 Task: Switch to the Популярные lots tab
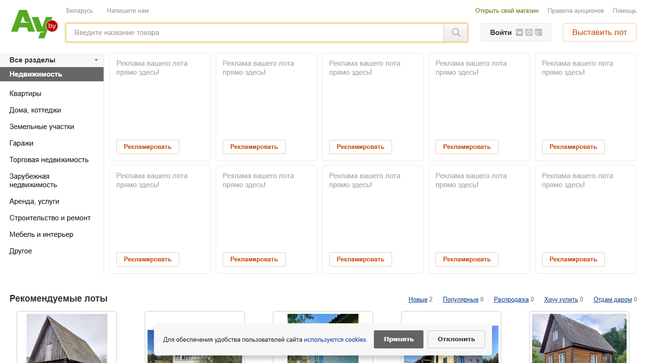coord(461,300)
